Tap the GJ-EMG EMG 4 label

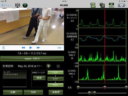click(72, 72)
